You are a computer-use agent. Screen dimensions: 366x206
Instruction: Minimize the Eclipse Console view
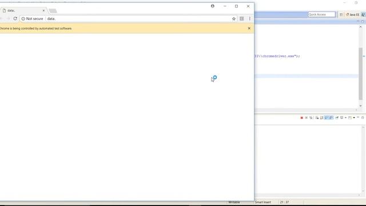pyautogui.click(x=358, y=117)
